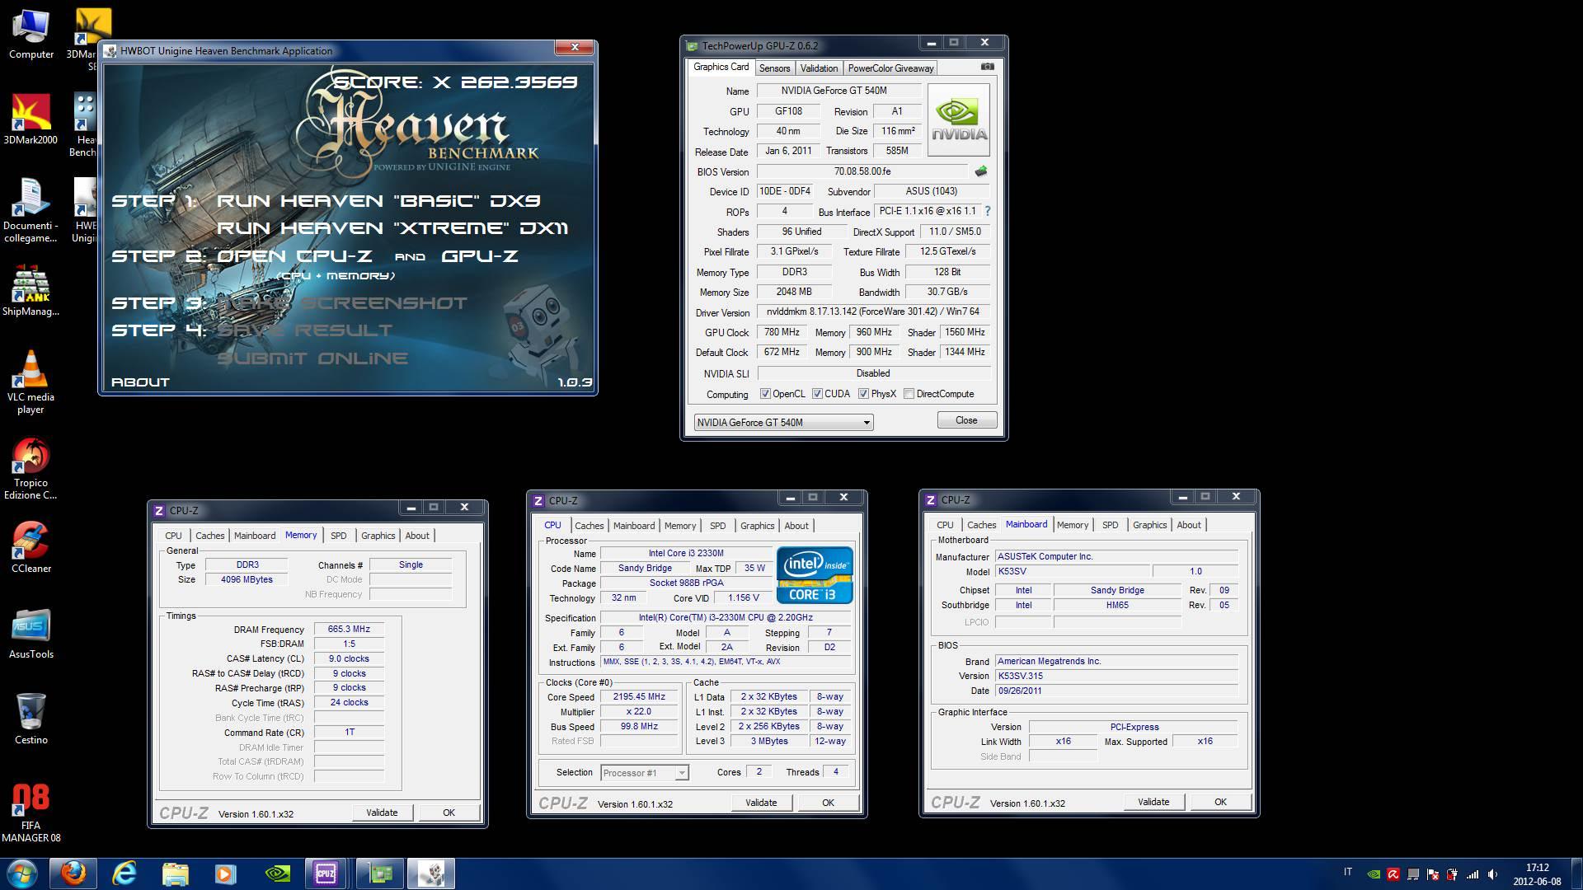Viewport: 1583px width, 890px height.
Task: Click the taskbar clock showing 17:12
Action: coord(1537,874)
